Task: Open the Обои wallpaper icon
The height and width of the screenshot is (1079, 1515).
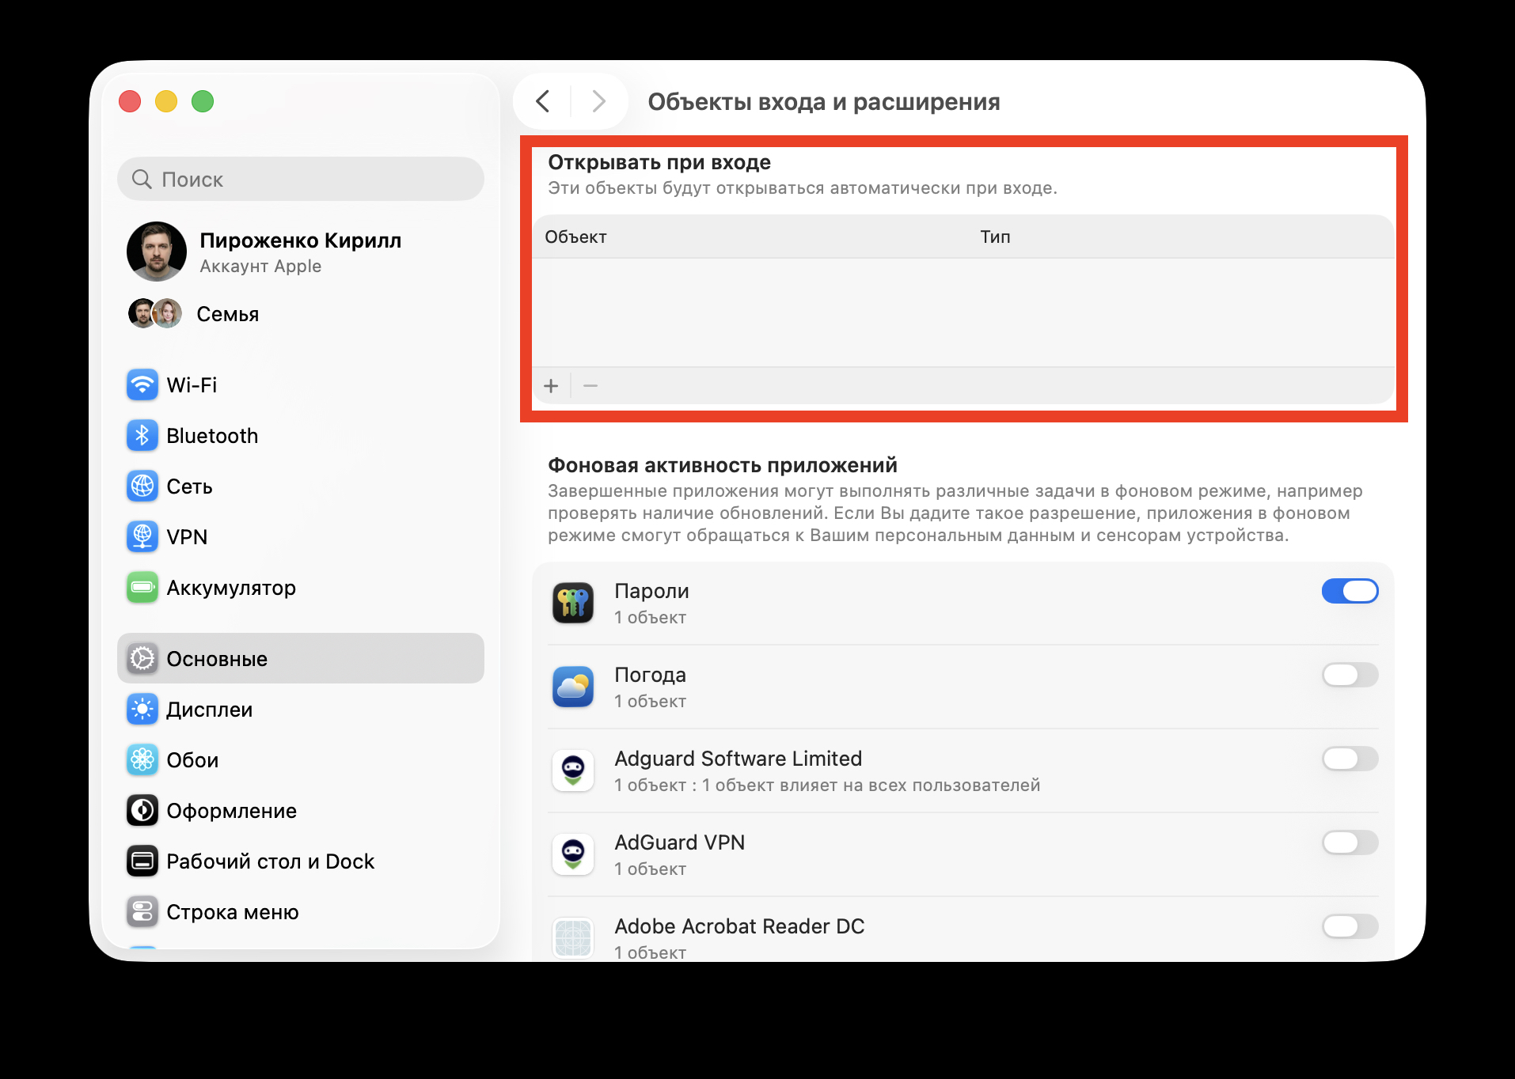Action: [142, 759]
